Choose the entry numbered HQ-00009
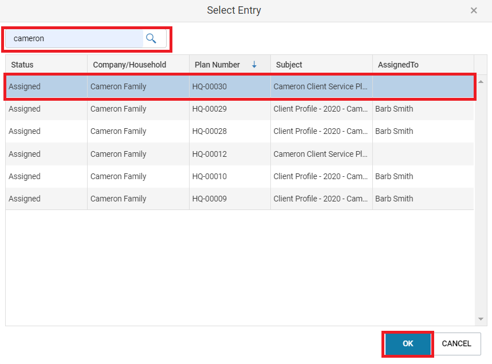The image size is (492, 364). click(x=240, y=199)
